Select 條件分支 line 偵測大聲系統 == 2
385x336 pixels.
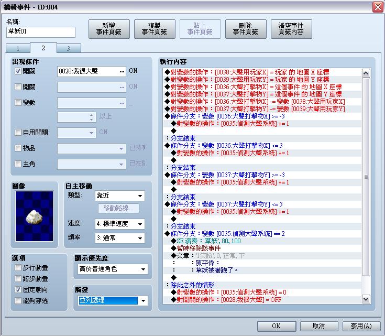[262, 234]
